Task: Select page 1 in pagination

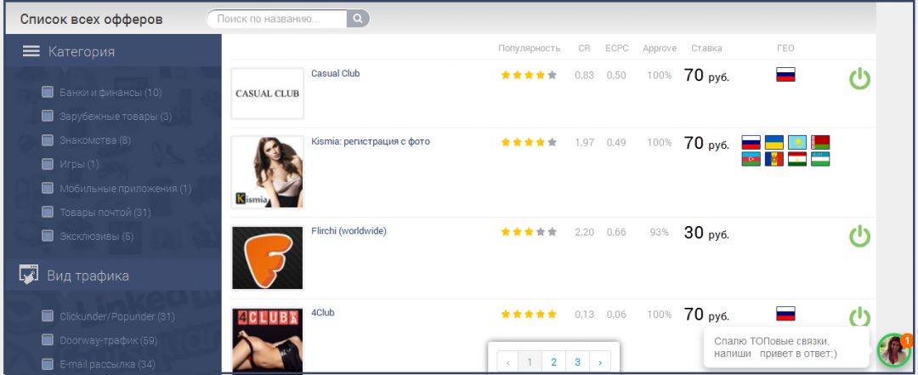Action: 530,362
